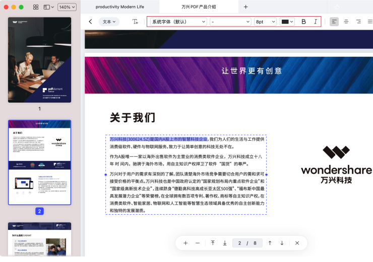Screen dimensions: 373x262
Task: Select page 2 thumbnail
Action: 39,162
